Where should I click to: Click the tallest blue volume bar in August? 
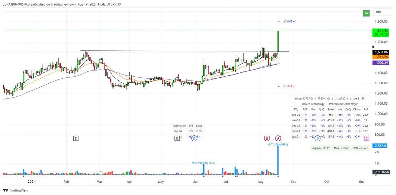click(278, 160)
